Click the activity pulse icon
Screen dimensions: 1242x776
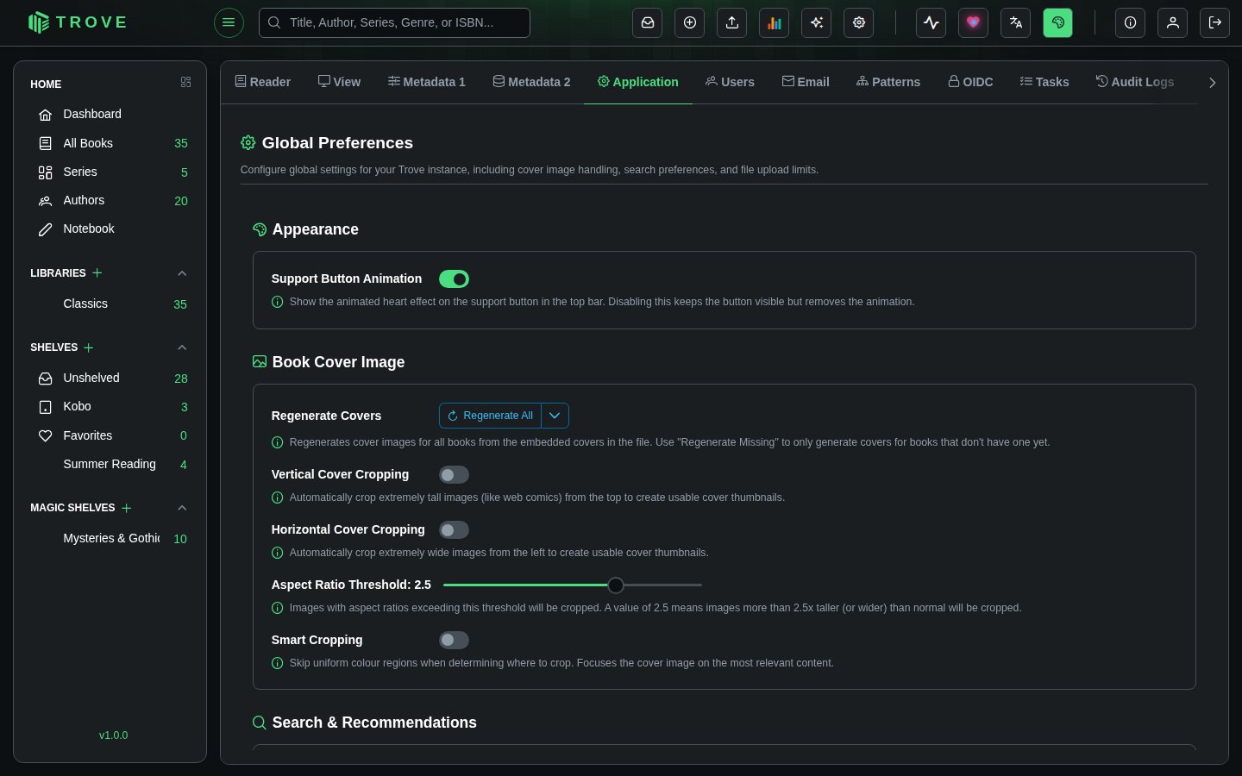point(931,22)
